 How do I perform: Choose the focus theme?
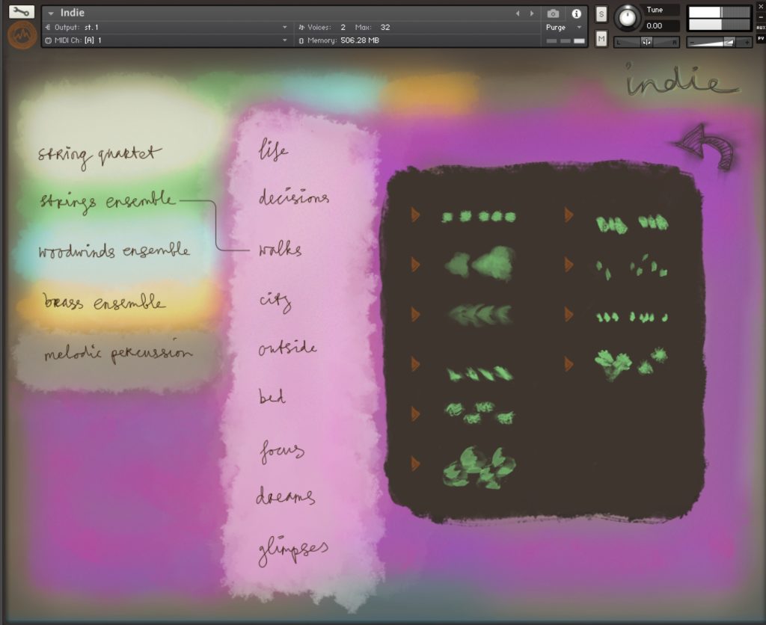(x=282, y=451)
